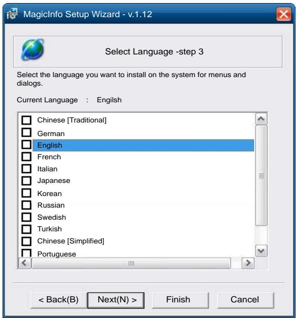
Task: Click the Turkish language row label
Action: [x=49, y=229]
